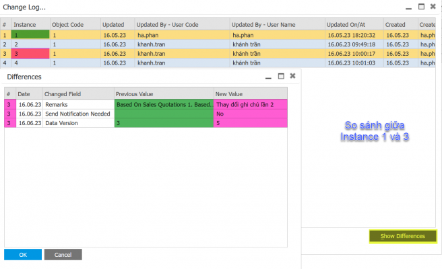Close the Change Log window
Viewport: 442px width, 269px height.
click(x=433, y=6)
